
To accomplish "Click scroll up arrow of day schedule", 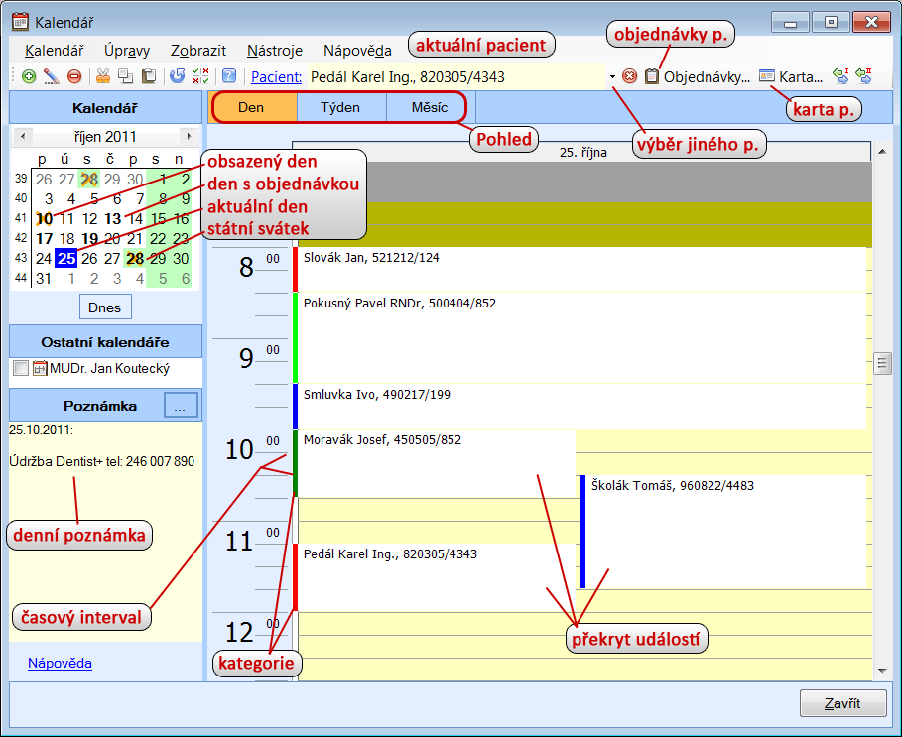I will tap(882, 151).
